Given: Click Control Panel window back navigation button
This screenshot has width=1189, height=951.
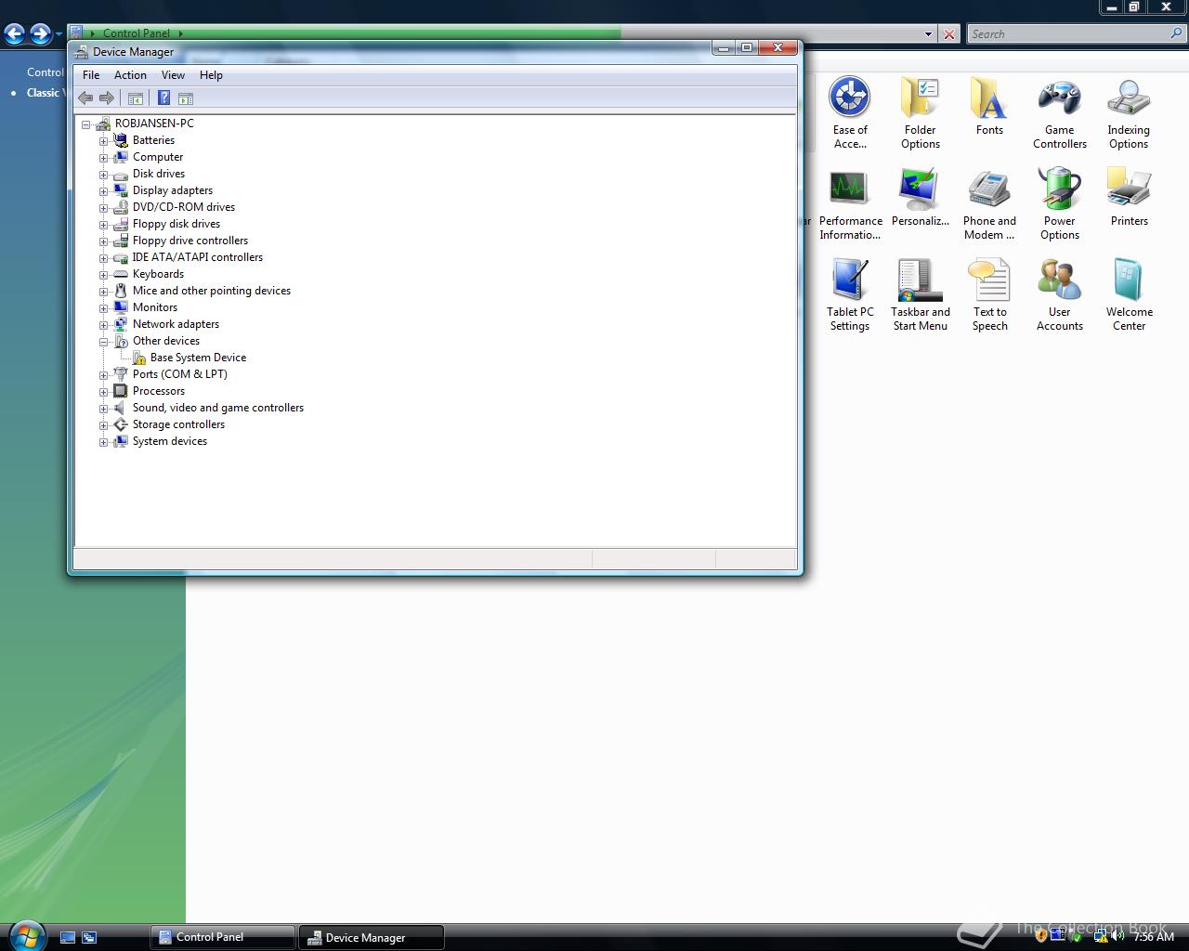Looking at the screenshot, I should [14, 34].
